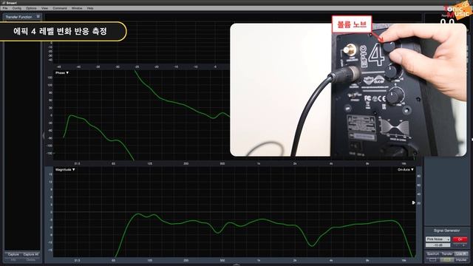The width and height of the screenshot is (473, 266).
Task: Click the Capture button
Action: 13,254
